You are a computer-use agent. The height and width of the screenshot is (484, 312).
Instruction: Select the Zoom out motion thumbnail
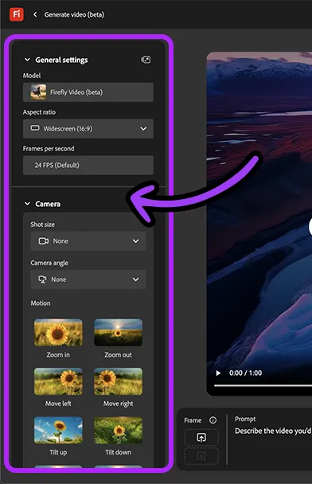point(119,333)
